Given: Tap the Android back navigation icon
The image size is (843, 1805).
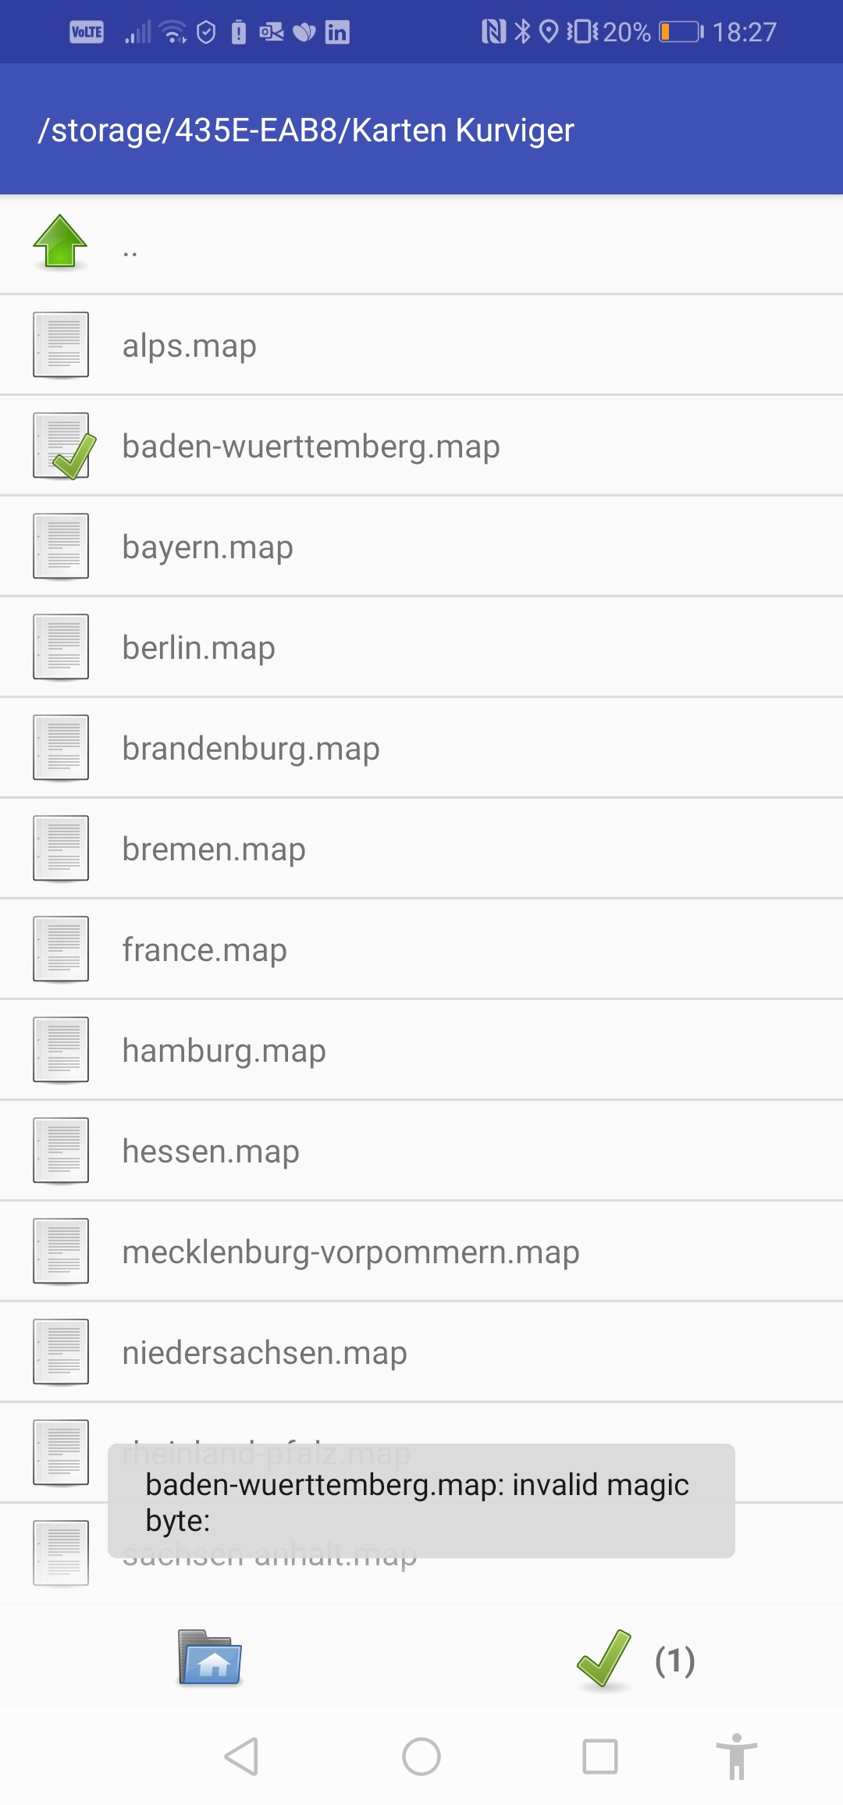Looking at the screenshot, I should [241, 1757].
